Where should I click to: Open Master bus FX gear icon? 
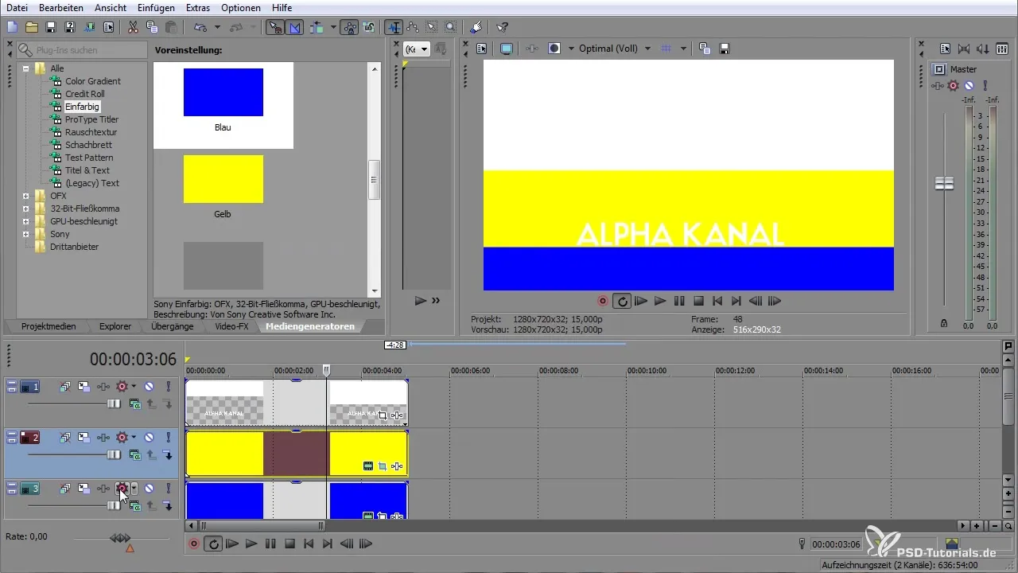click(953, 85)
